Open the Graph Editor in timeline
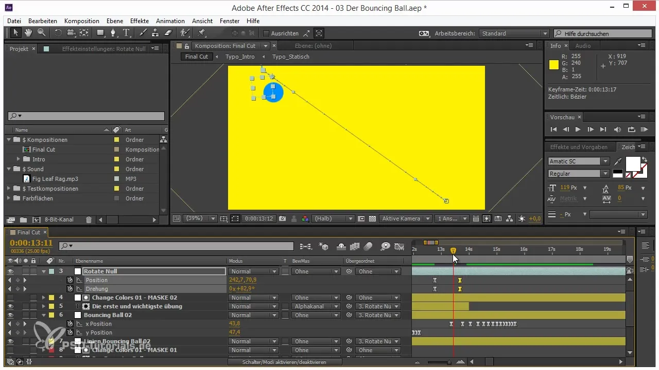The image size is (659, 370). click(399, 247)
